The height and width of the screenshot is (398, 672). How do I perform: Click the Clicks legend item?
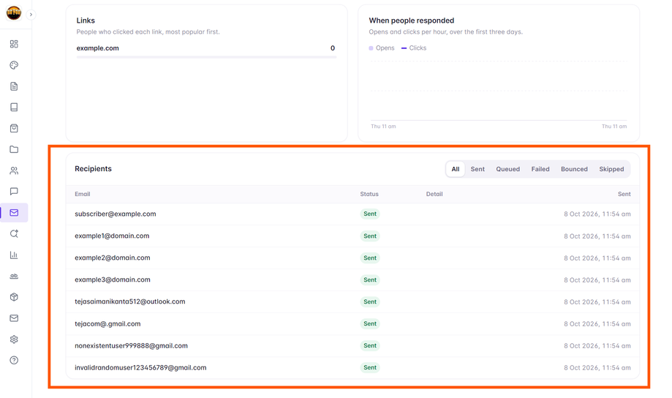click(x=414, y=48)
